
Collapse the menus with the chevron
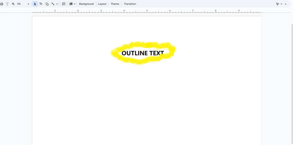click(x=286, y=4)
